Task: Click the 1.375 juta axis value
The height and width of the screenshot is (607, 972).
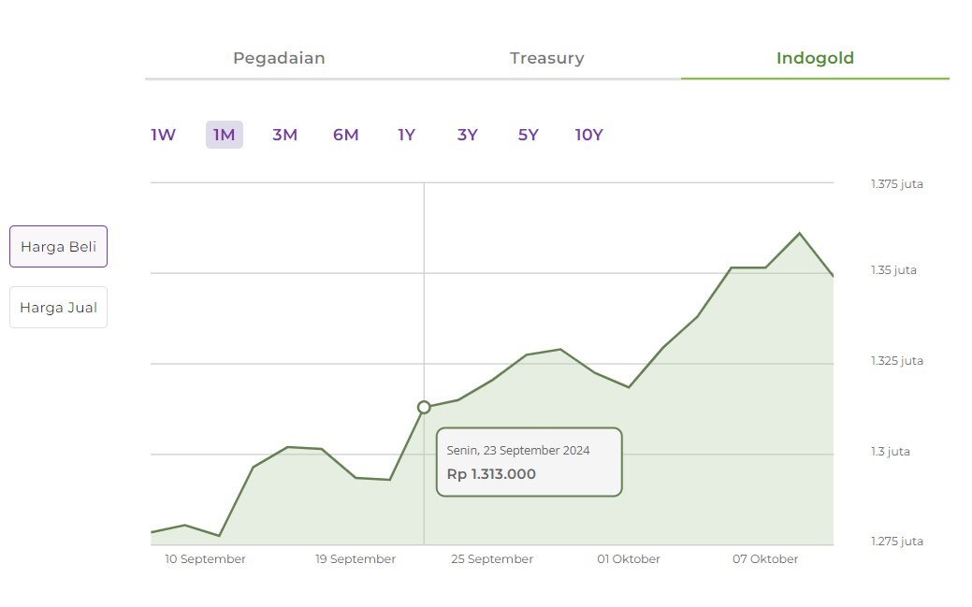Action: (x=897, y=184)
